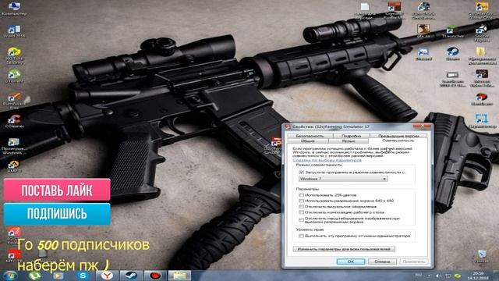Check disable display scaling on high DPI
This screenshot has width=499, height=281.
(301, 220)
